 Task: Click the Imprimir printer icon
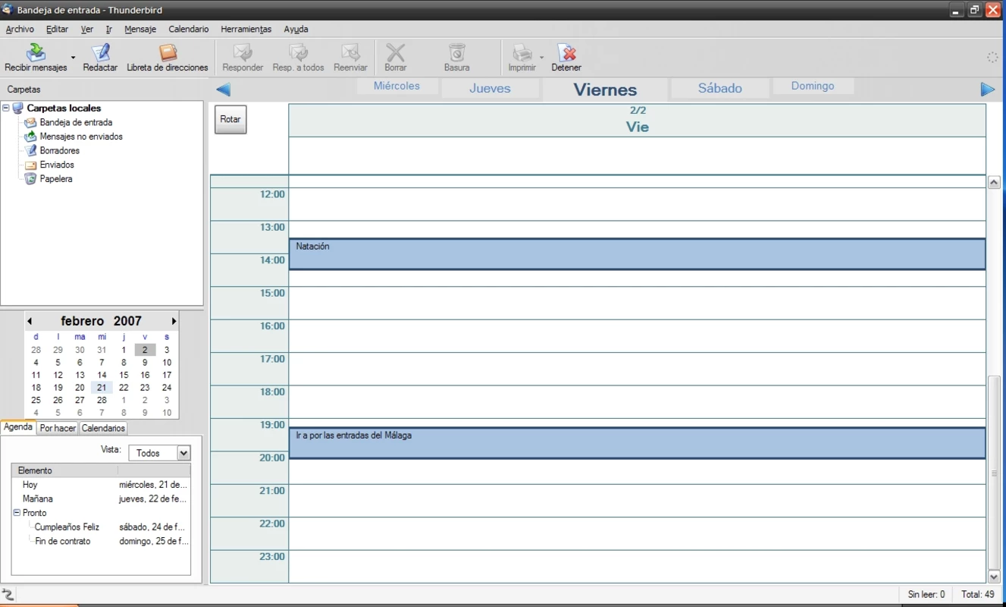tap(522, 53)
